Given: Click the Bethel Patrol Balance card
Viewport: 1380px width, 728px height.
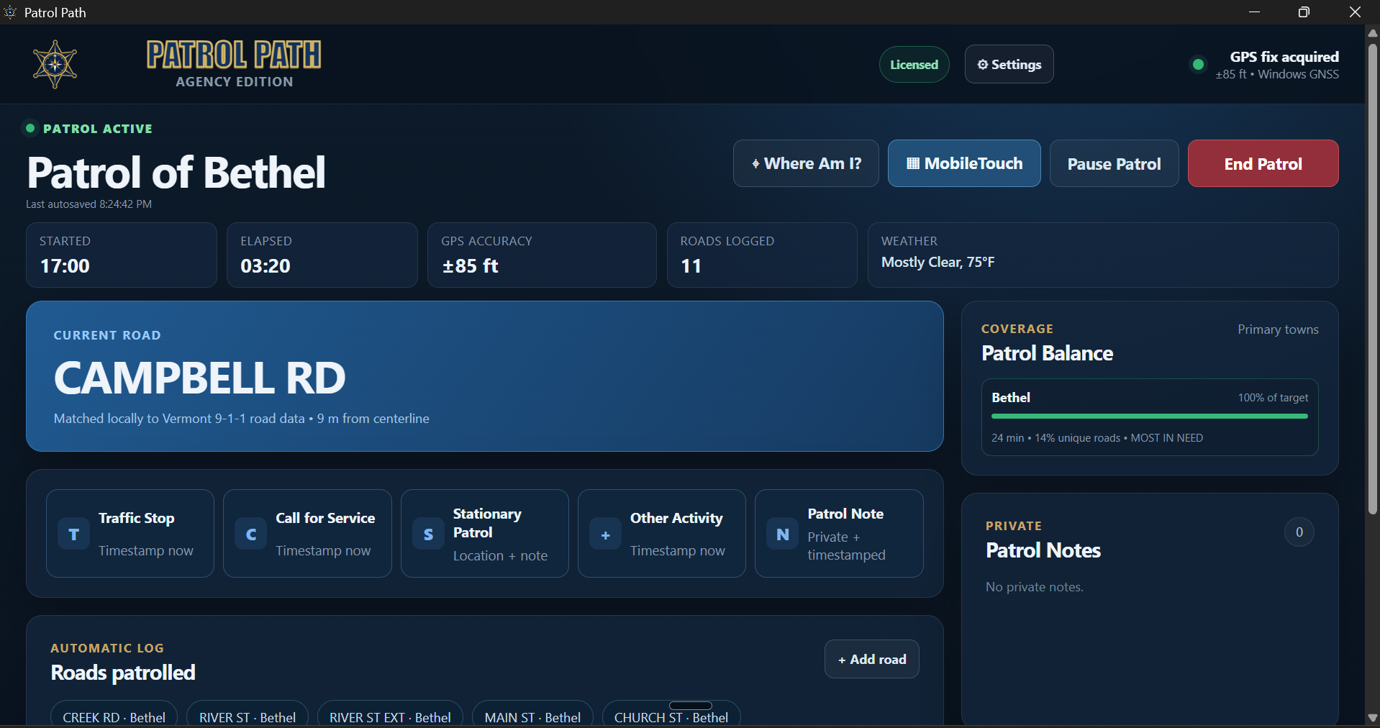Looking at the screenshot, I should 1150,417.
